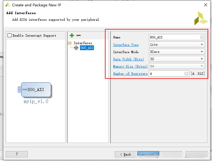Click the myip_v1.0 label under the block
This screenshot has height=161, width=212.
tap(36, 102)
